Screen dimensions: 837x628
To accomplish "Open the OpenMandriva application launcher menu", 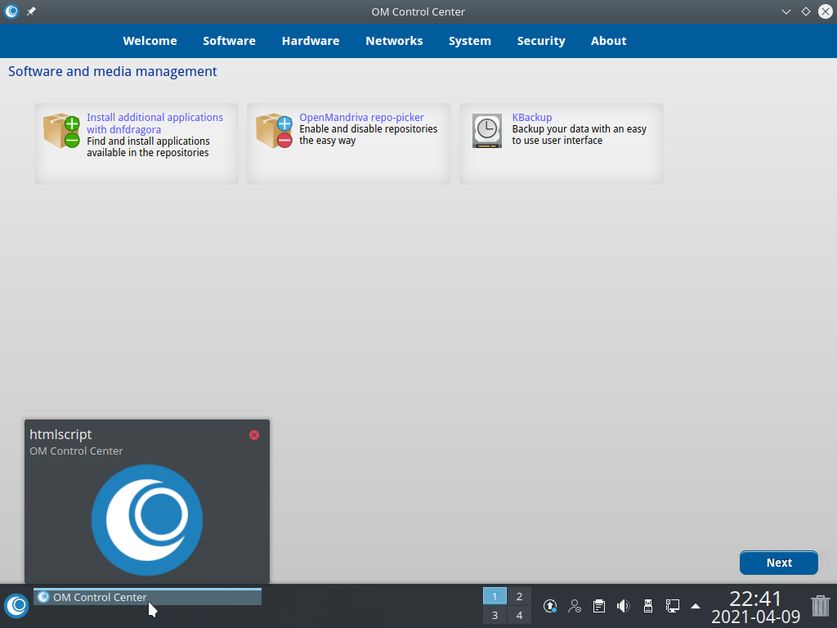I will point(16,606).
